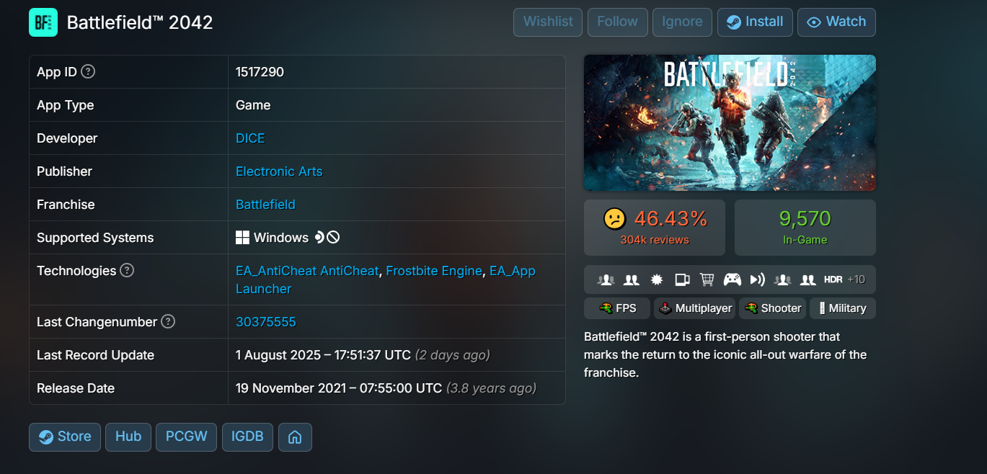Open the Frostbite Engine technology link

(434, 271)
